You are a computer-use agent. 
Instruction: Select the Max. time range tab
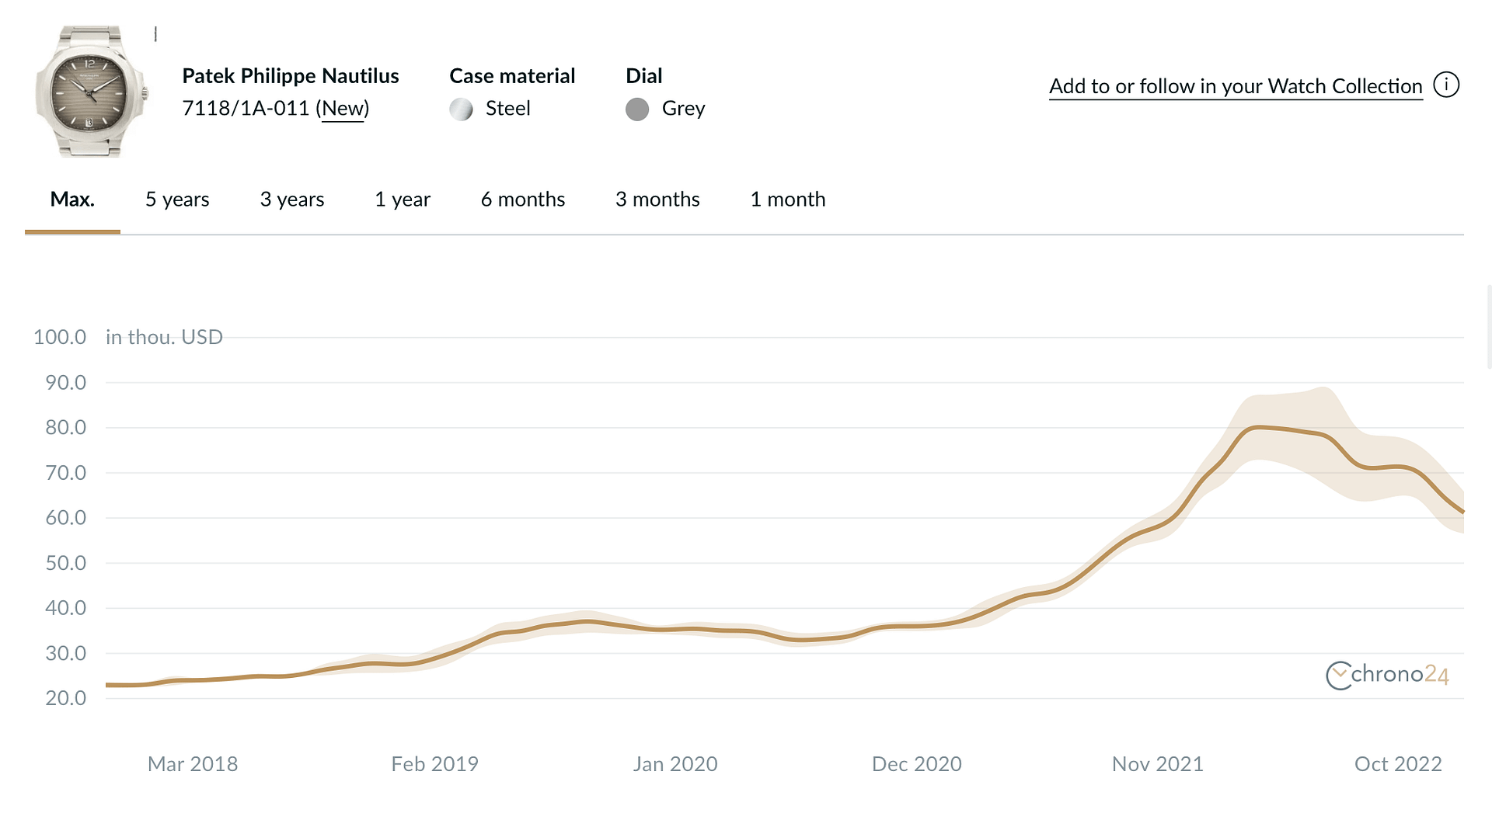pos(72,200)
